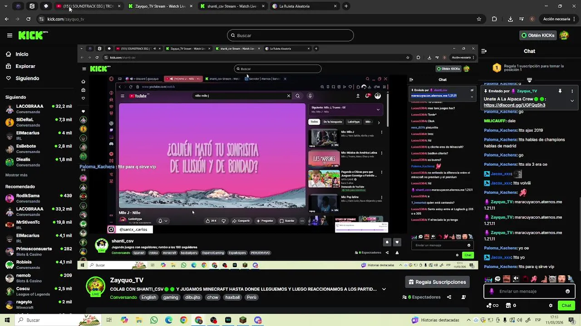
Task: Open Task View in taskbar
Action: (109, 320)
